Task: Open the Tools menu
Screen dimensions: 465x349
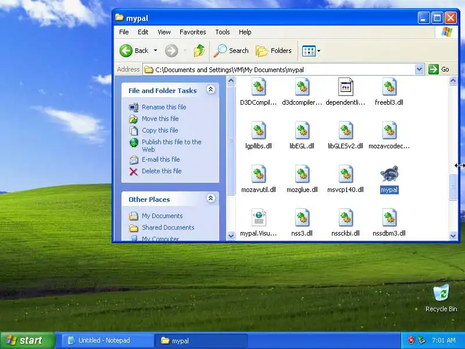Action: [223, 32]
